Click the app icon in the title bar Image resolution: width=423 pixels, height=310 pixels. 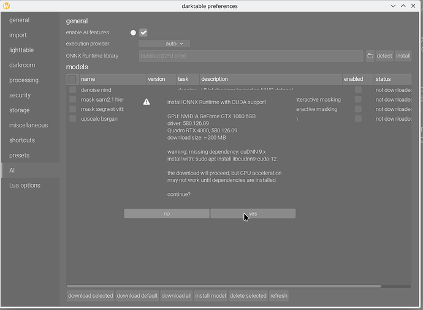(7, 6)
